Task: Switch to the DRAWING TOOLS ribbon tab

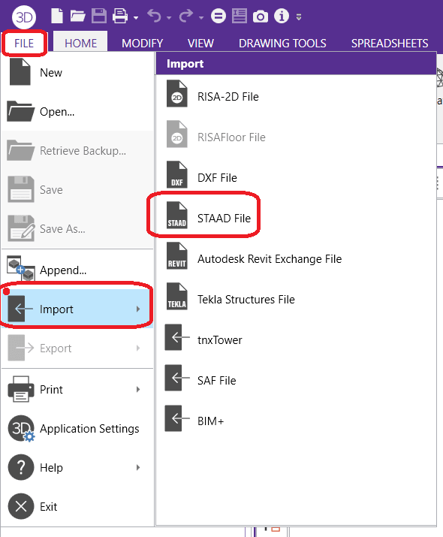Action: tap(282, 43)
